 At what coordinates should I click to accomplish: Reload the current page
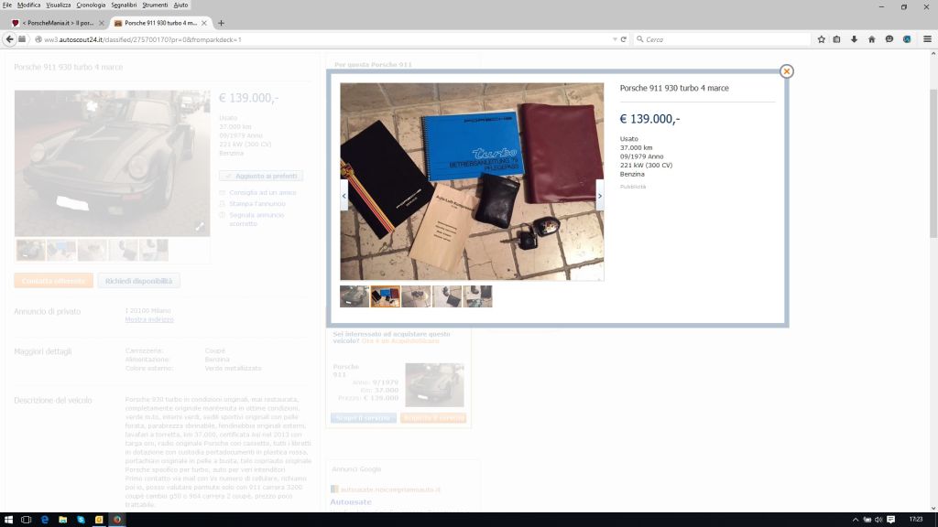[x=623, y=39]
